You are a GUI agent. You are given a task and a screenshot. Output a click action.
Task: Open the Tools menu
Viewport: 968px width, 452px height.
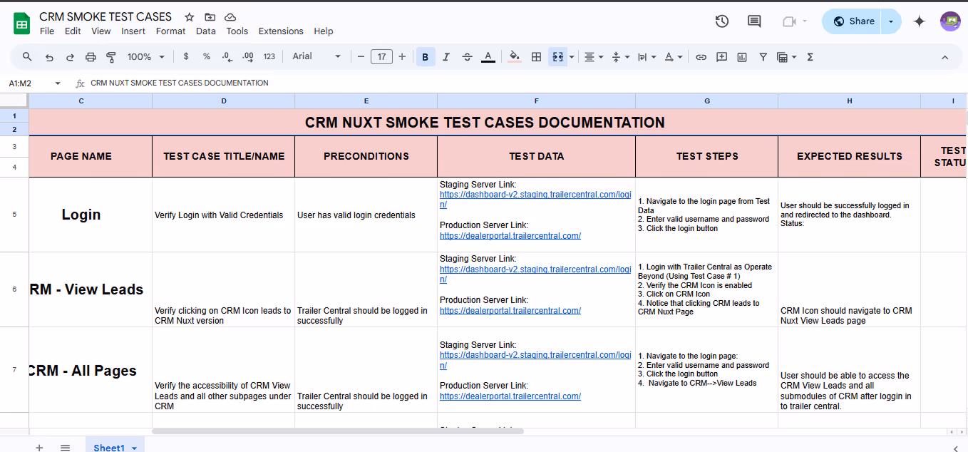click(x=237, y=31)
